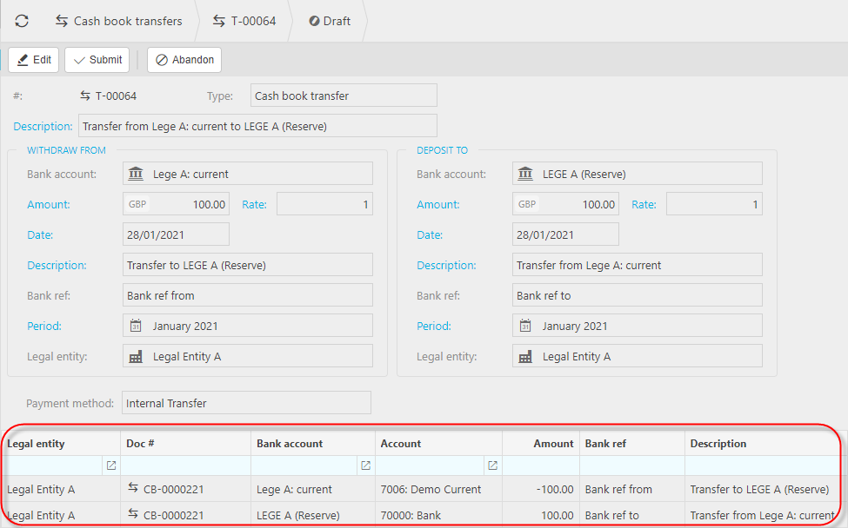Viewport: 848px width, 528px height.
Task: Open the Bank account filter lookup icon
Action: (365, 465)
